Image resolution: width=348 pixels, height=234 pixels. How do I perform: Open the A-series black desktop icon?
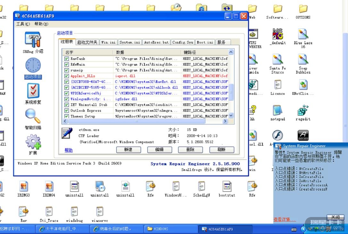303,135
